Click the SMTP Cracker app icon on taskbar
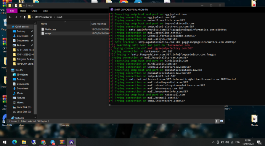Viewport: 265px width, 146px height. 71,142
